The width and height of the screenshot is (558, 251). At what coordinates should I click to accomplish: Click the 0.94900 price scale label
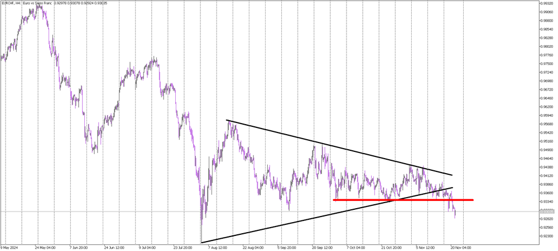[x=547, y=150]
